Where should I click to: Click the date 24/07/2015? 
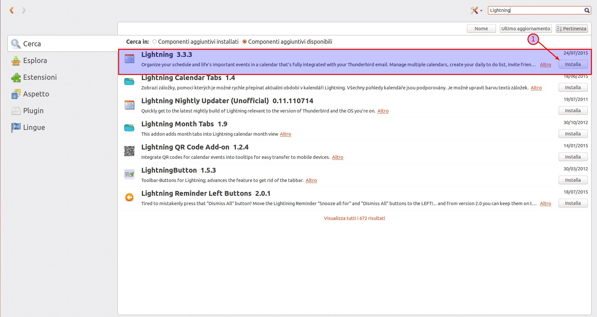575,53
